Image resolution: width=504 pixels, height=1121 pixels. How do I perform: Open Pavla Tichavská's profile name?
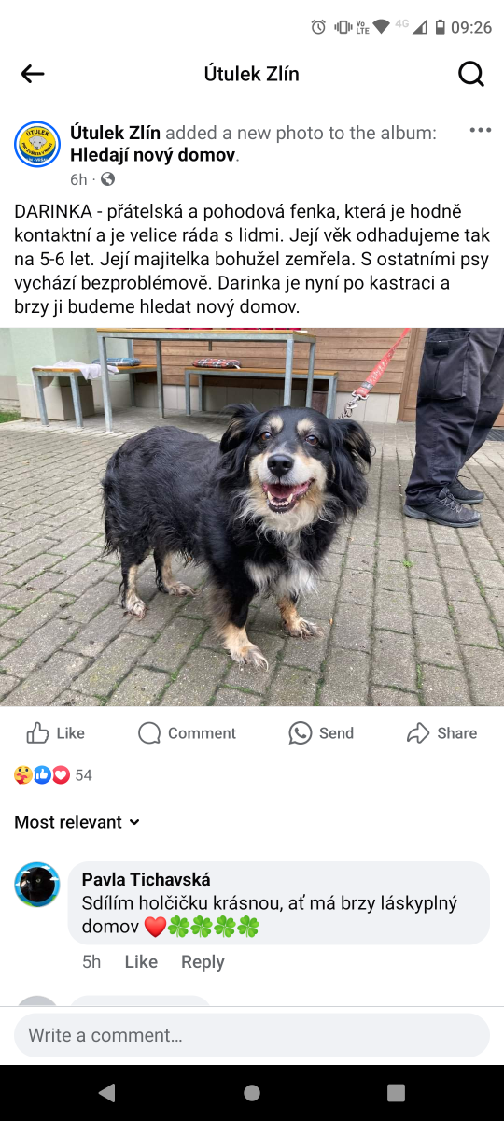tap(146, 879)
